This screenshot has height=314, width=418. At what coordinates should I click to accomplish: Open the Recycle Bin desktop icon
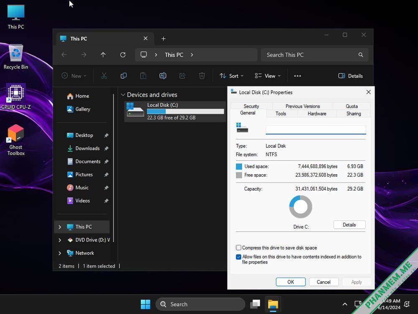click(16, 57)
